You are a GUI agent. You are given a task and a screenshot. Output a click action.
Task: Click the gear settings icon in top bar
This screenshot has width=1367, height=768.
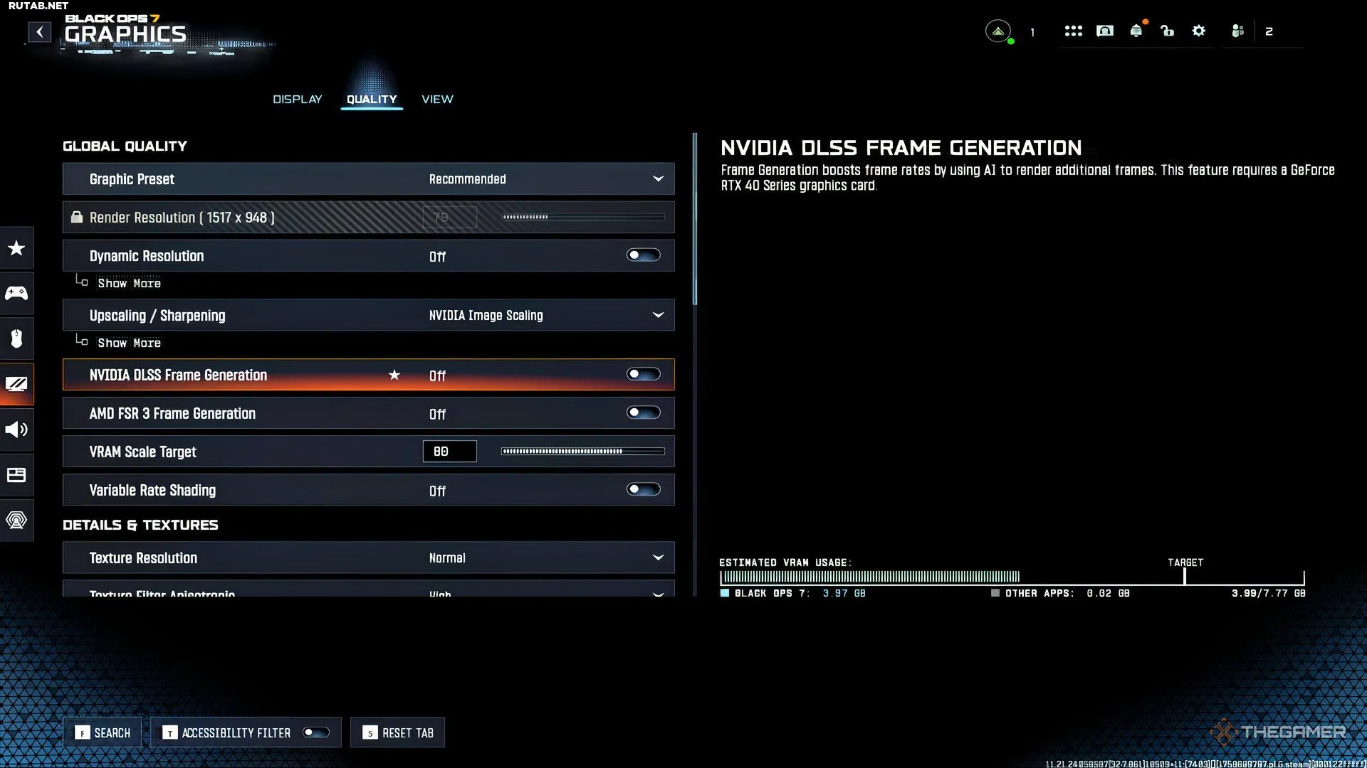1199,31
